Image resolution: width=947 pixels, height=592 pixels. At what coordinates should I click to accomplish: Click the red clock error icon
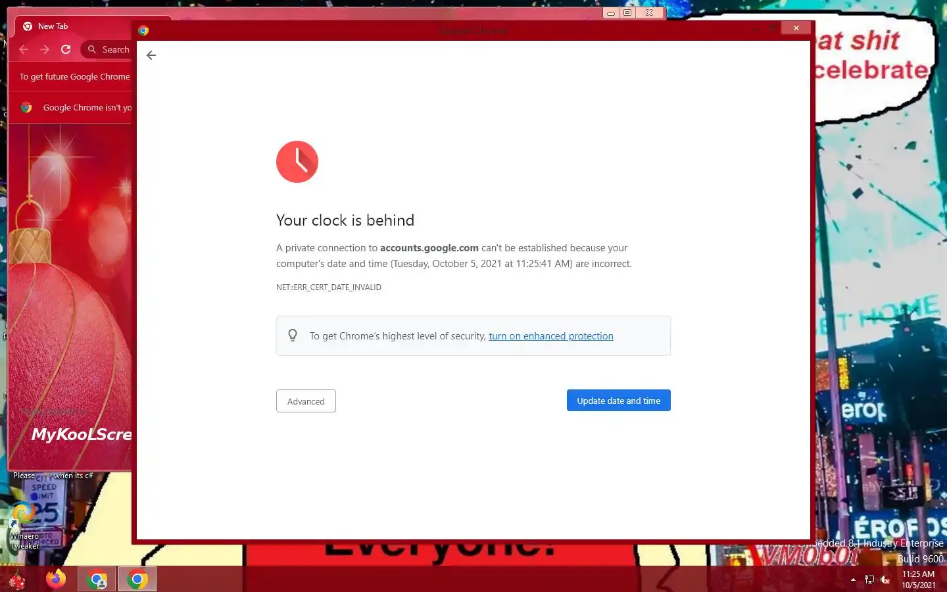tap(297, 162)
